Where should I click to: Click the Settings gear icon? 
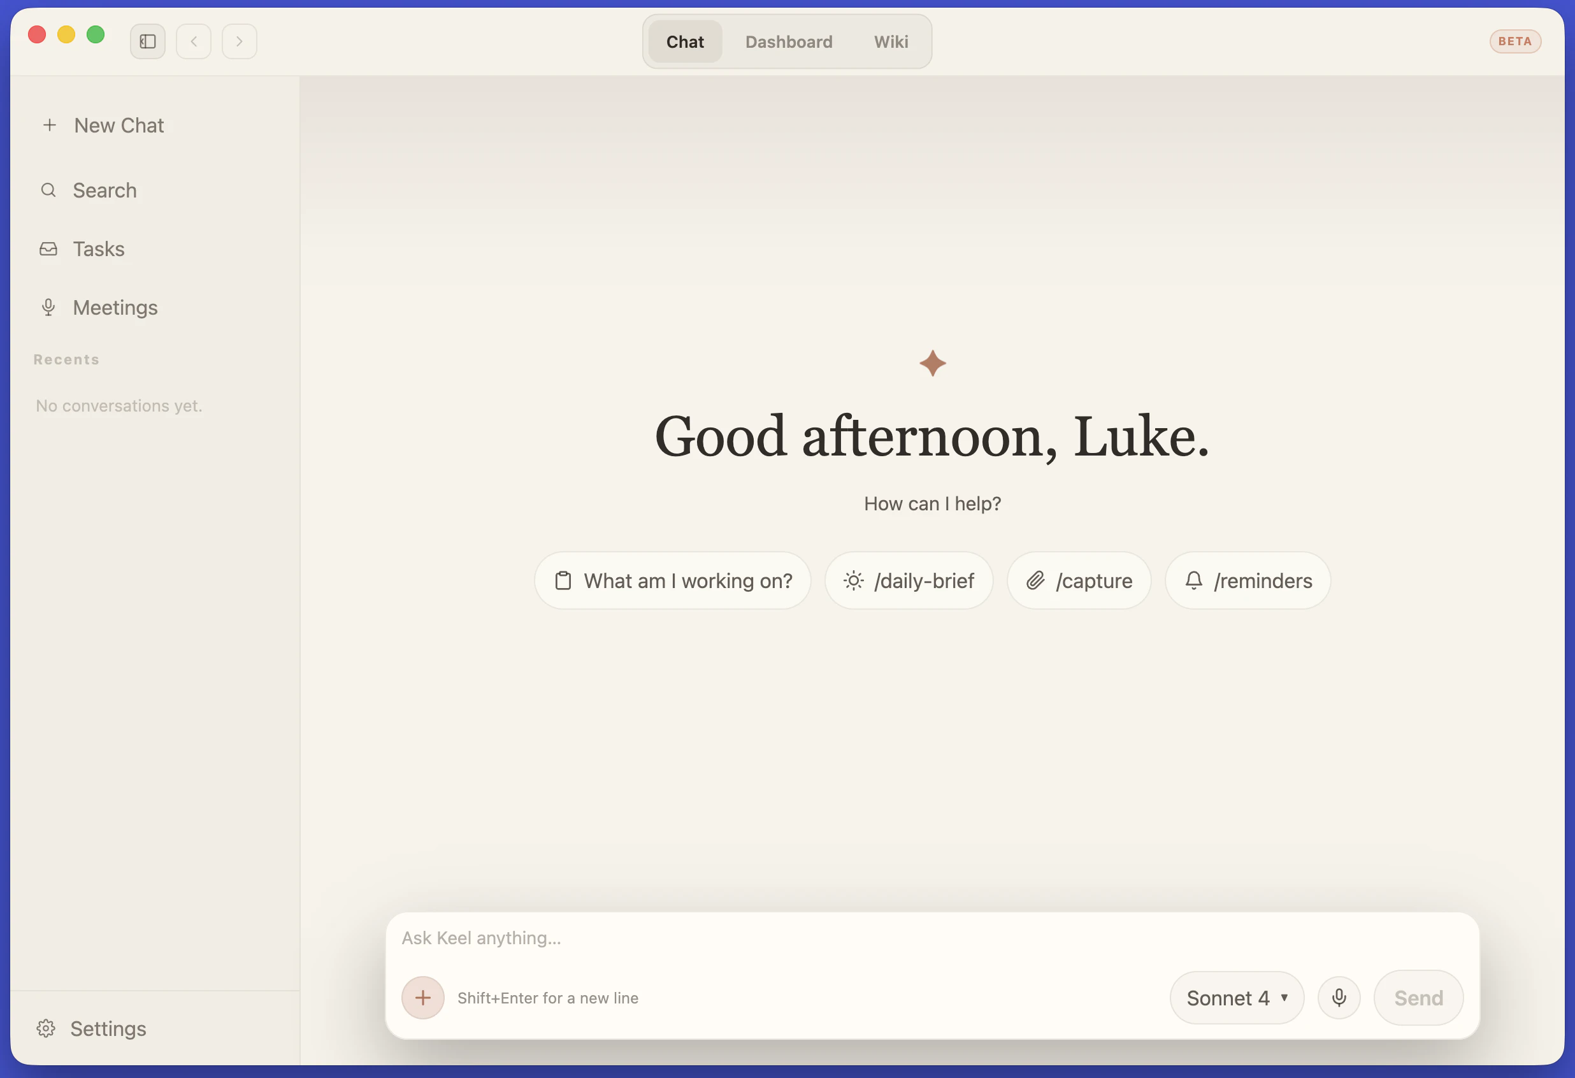click(x=46, y=1028)
